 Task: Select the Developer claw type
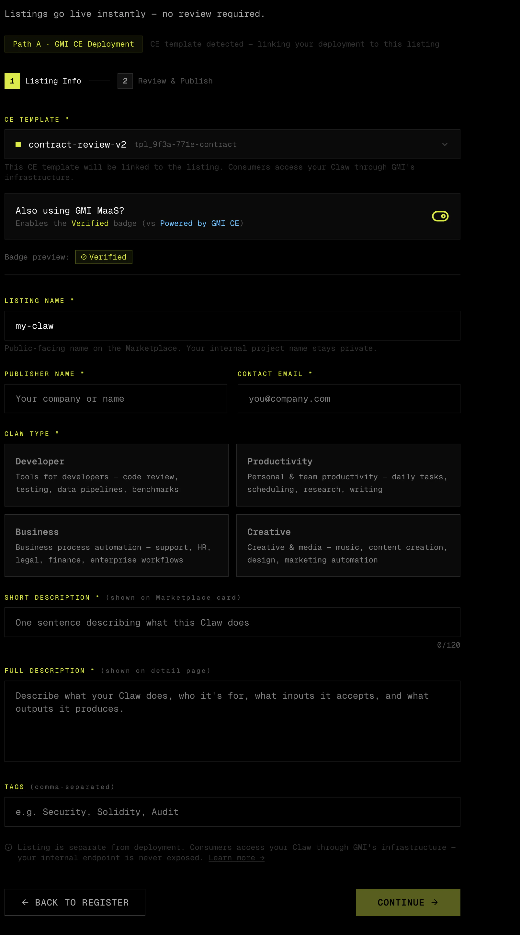pos(117,475)
